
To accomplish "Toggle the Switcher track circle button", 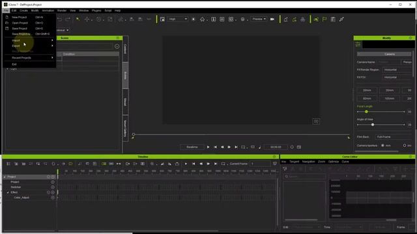I will [x=53, y=187].
